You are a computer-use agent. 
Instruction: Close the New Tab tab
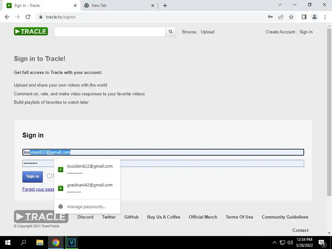point(153,6)
